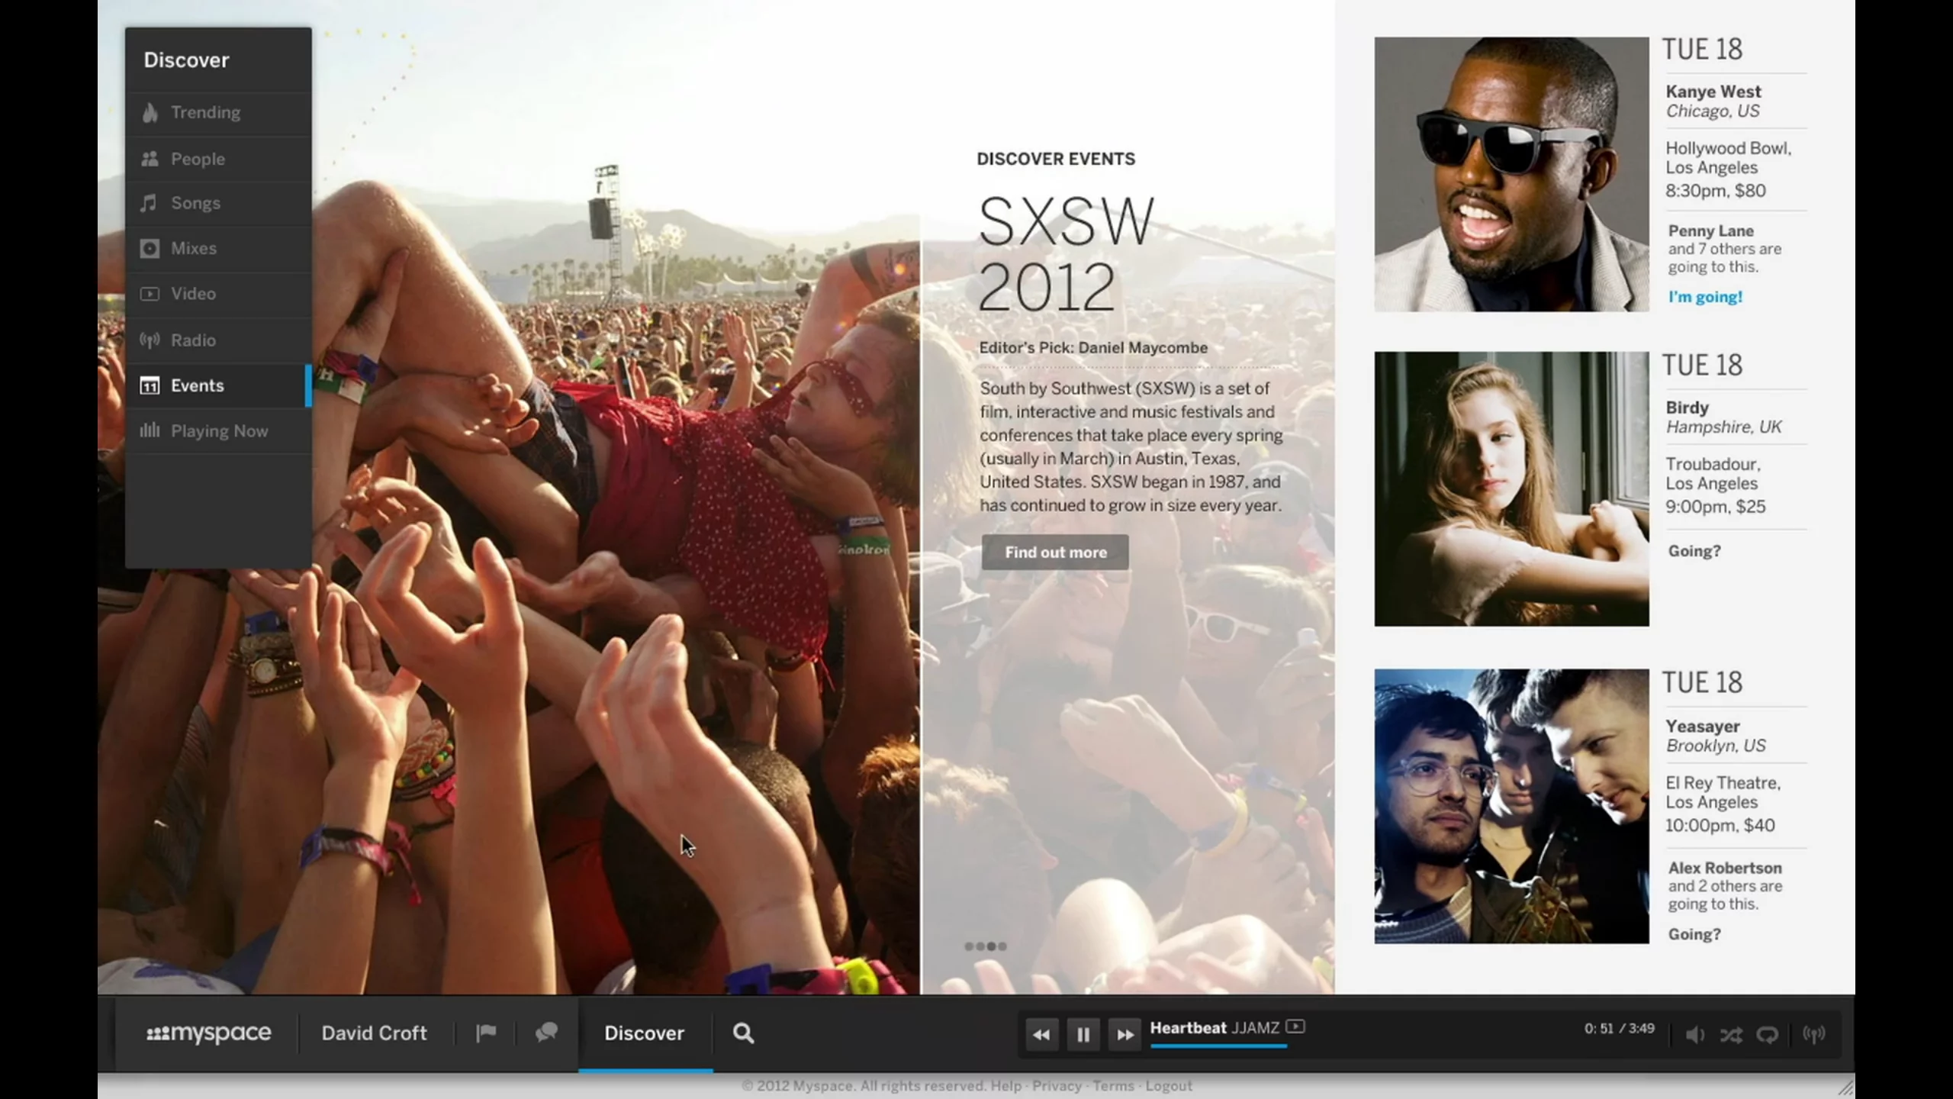The height and width of the screenshot is (1099, 1953).
Task: Open the Radio broadcast icon in sidebar
Action: [150, 340]
